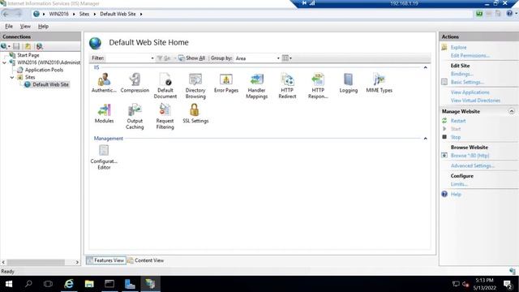
Task: Open Directory Browsing feature
Action: 195,86
